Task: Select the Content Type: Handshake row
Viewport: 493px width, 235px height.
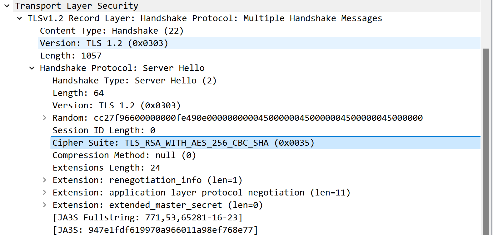Action: pos(112,31)
